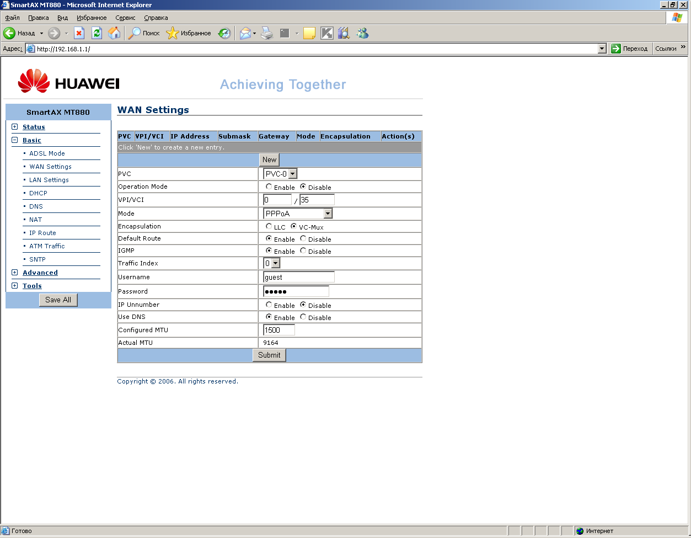Set Default Route to Enable
691x538 pixels.
click(269, 239)
